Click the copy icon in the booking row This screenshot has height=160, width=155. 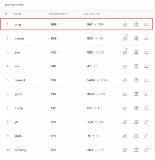tap(125, 150)
